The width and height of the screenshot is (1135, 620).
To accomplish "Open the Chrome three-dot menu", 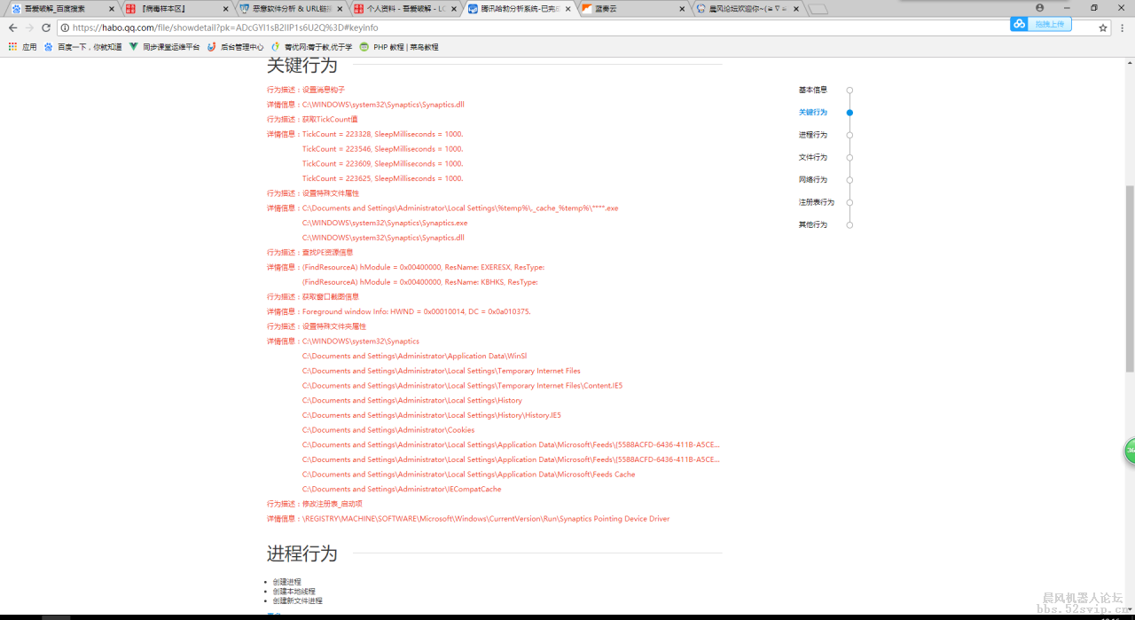I will pyautogui.click(x=1123, y=27).
